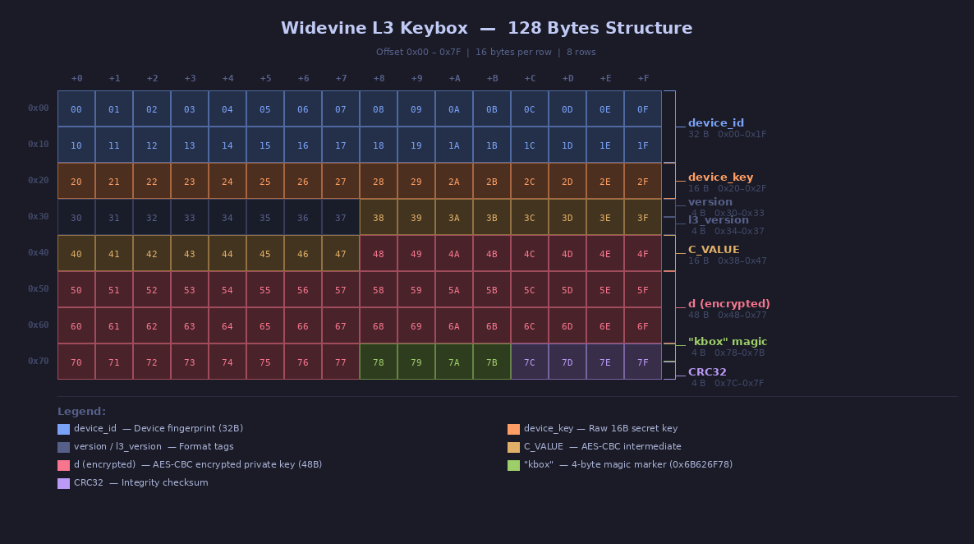This screenshot has height=544, width=974.
Task: Click legend text "Device fingerprint (32B)"
Action: (x=188, y=428)
